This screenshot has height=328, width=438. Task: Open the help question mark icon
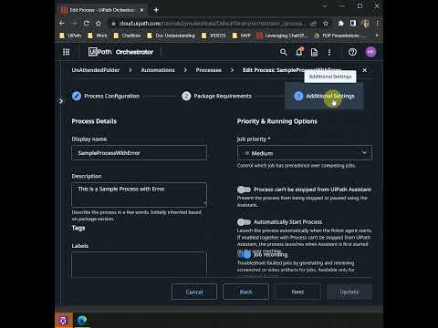point(352,52)
